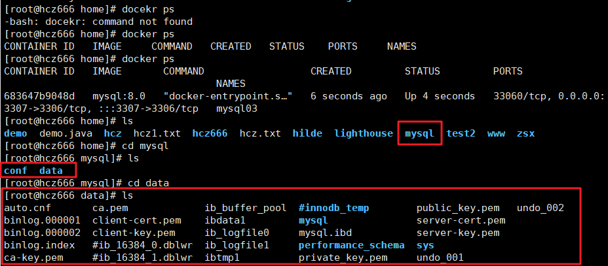Click the highlighted mysql directory name
The image size is (608, 266).
coord(419,134)
